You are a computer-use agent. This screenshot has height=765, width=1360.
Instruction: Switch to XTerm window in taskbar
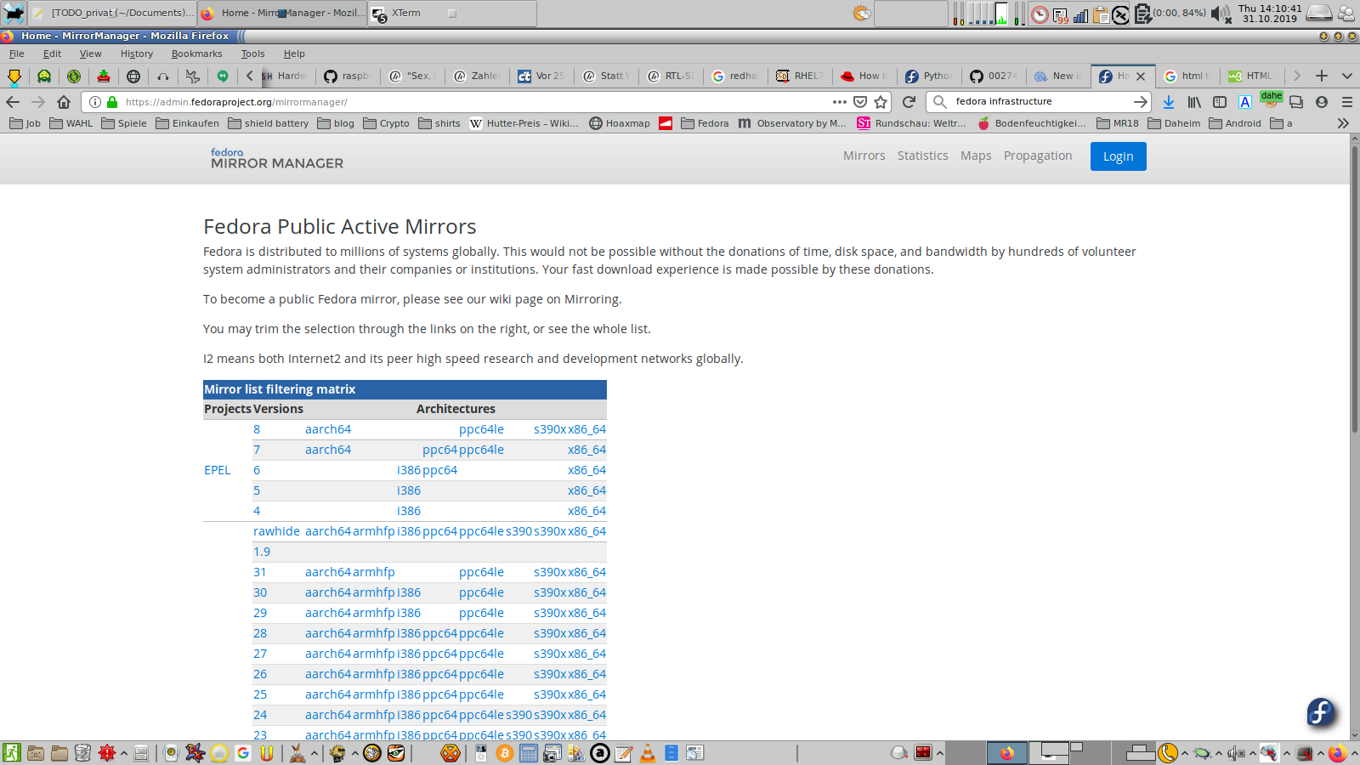452,13
